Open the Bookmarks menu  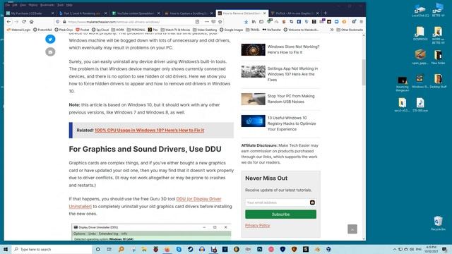[x=47, y=5]
